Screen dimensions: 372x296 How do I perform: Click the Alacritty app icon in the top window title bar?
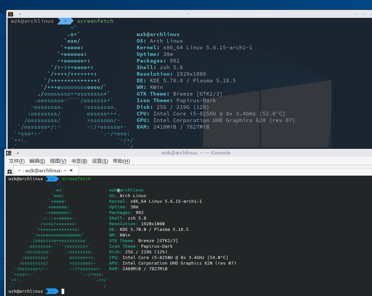point(11,14)
